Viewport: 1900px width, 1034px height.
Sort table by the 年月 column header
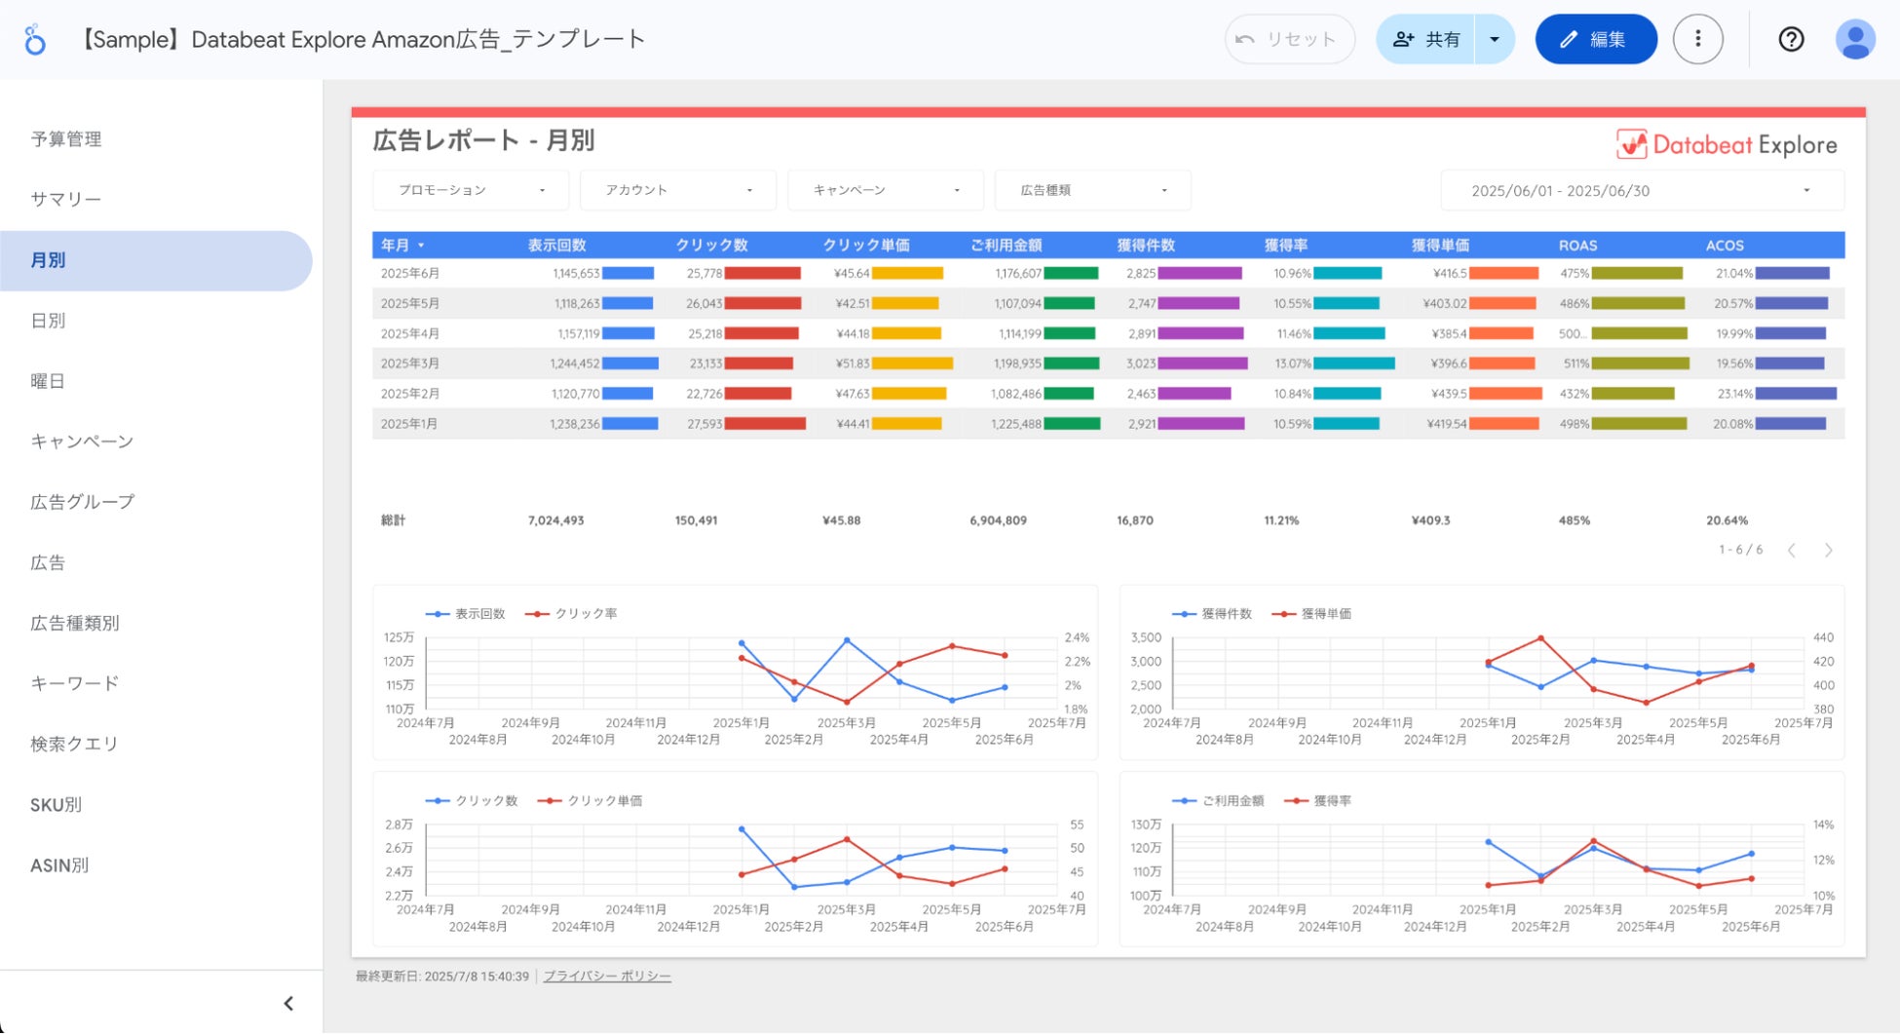[396, 246]
